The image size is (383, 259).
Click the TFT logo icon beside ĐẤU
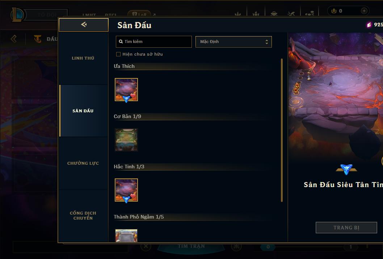(x=38, y=39)
